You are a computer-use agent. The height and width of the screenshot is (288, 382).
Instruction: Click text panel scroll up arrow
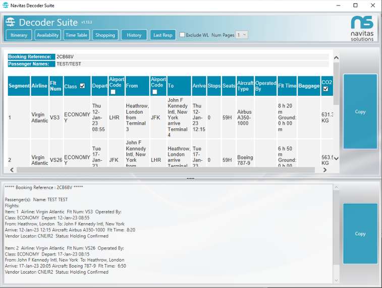pyautogui.click(x=336, y=187)
